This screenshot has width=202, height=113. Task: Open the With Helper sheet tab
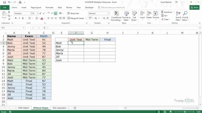point(23,108)
